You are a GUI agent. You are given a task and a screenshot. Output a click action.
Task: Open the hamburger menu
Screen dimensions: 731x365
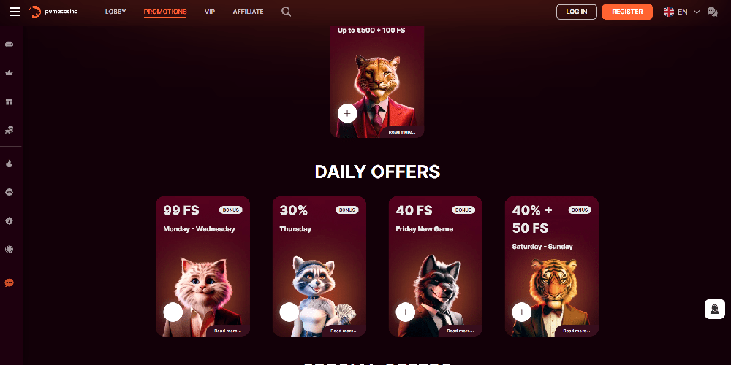[x=15, y=12]
